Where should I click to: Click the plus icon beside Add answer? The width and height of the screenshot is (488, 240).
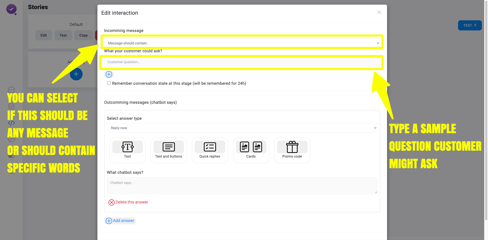click(x=109, y=221)
